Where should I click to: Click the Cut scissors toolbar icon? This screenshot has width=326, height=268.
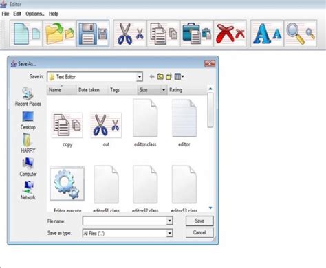pos(130,34)
